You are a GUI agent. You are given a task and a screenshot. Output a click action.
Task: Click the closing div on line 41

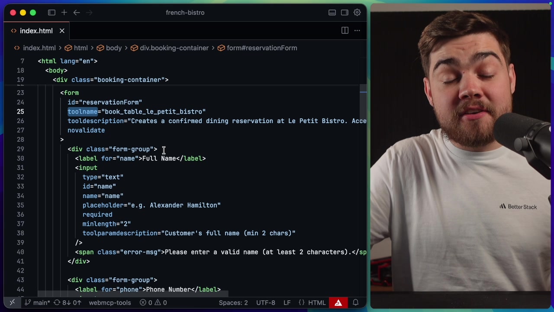79,261
